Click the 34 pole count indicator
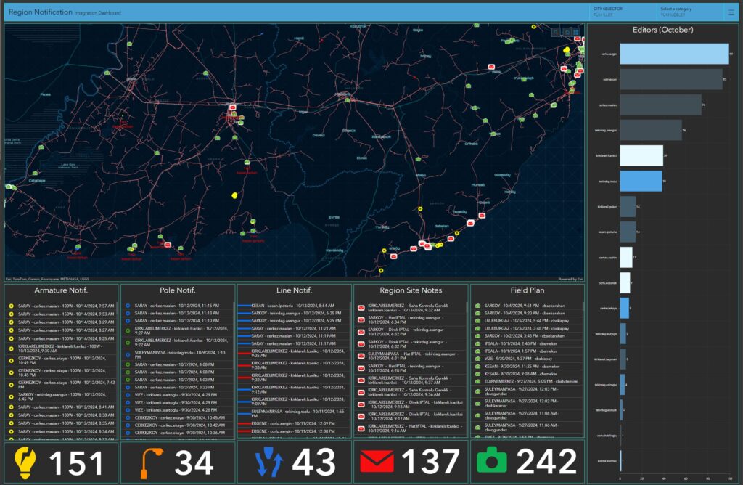Image resolution: width=743 pixels, height=485 pixels. click(194, 462)
